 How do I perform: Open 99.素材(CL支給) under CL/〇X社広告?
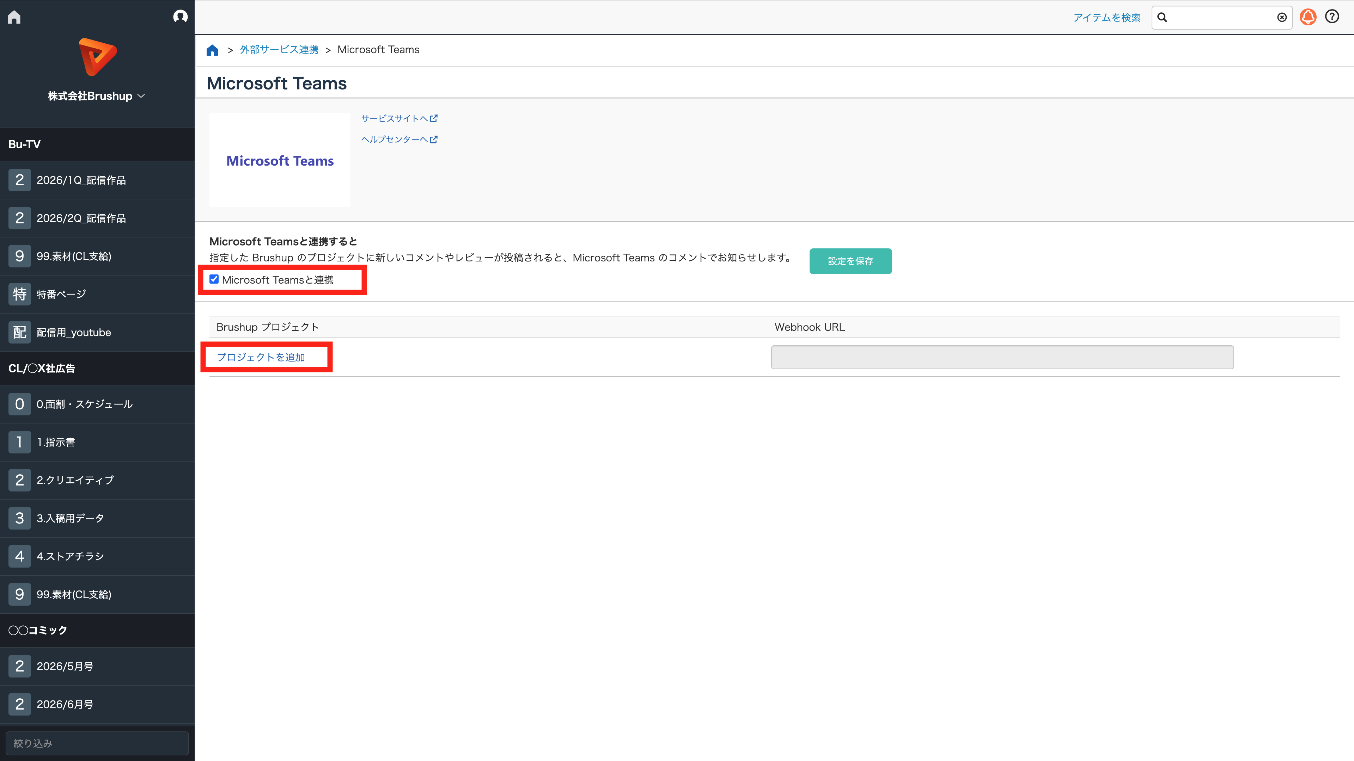[x=97, y=594]
